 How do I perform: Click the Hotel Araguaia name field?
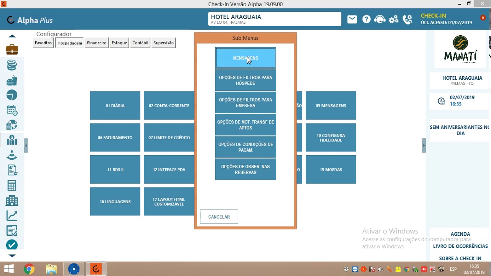coord(275,19)
